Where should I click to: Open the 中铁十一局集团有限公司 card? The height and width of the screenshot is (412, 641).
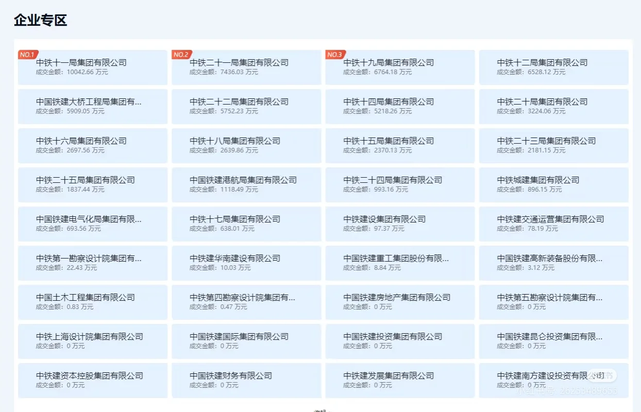93,67
